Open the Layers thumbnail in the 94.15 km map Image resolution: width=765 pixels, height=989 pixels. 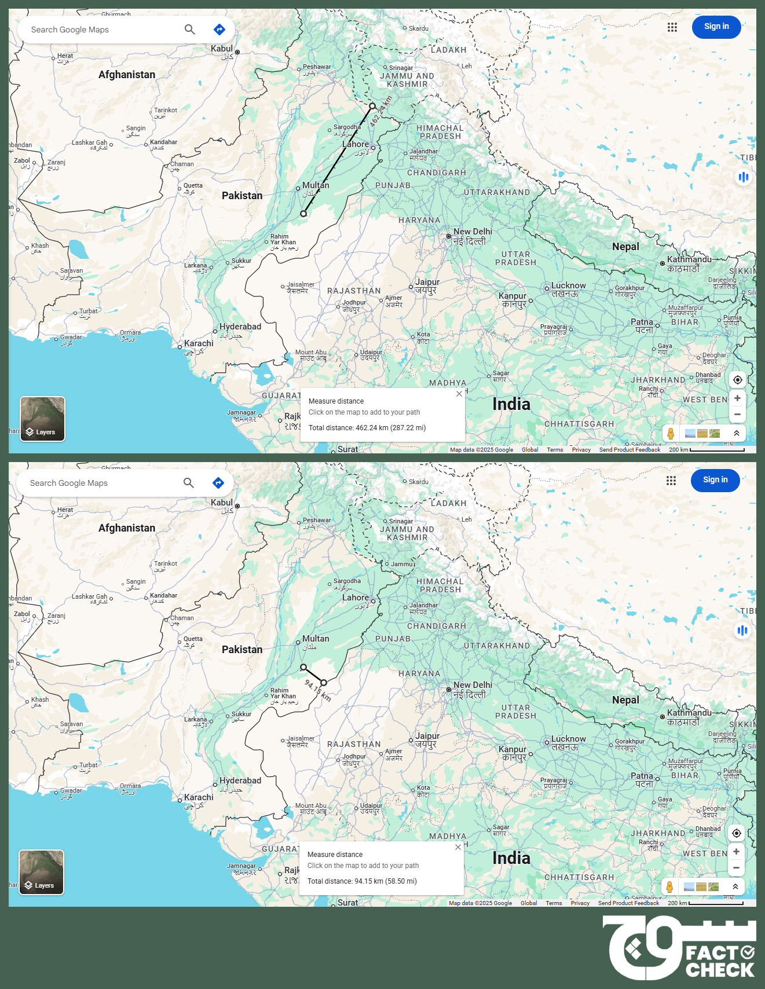(42, 872)
